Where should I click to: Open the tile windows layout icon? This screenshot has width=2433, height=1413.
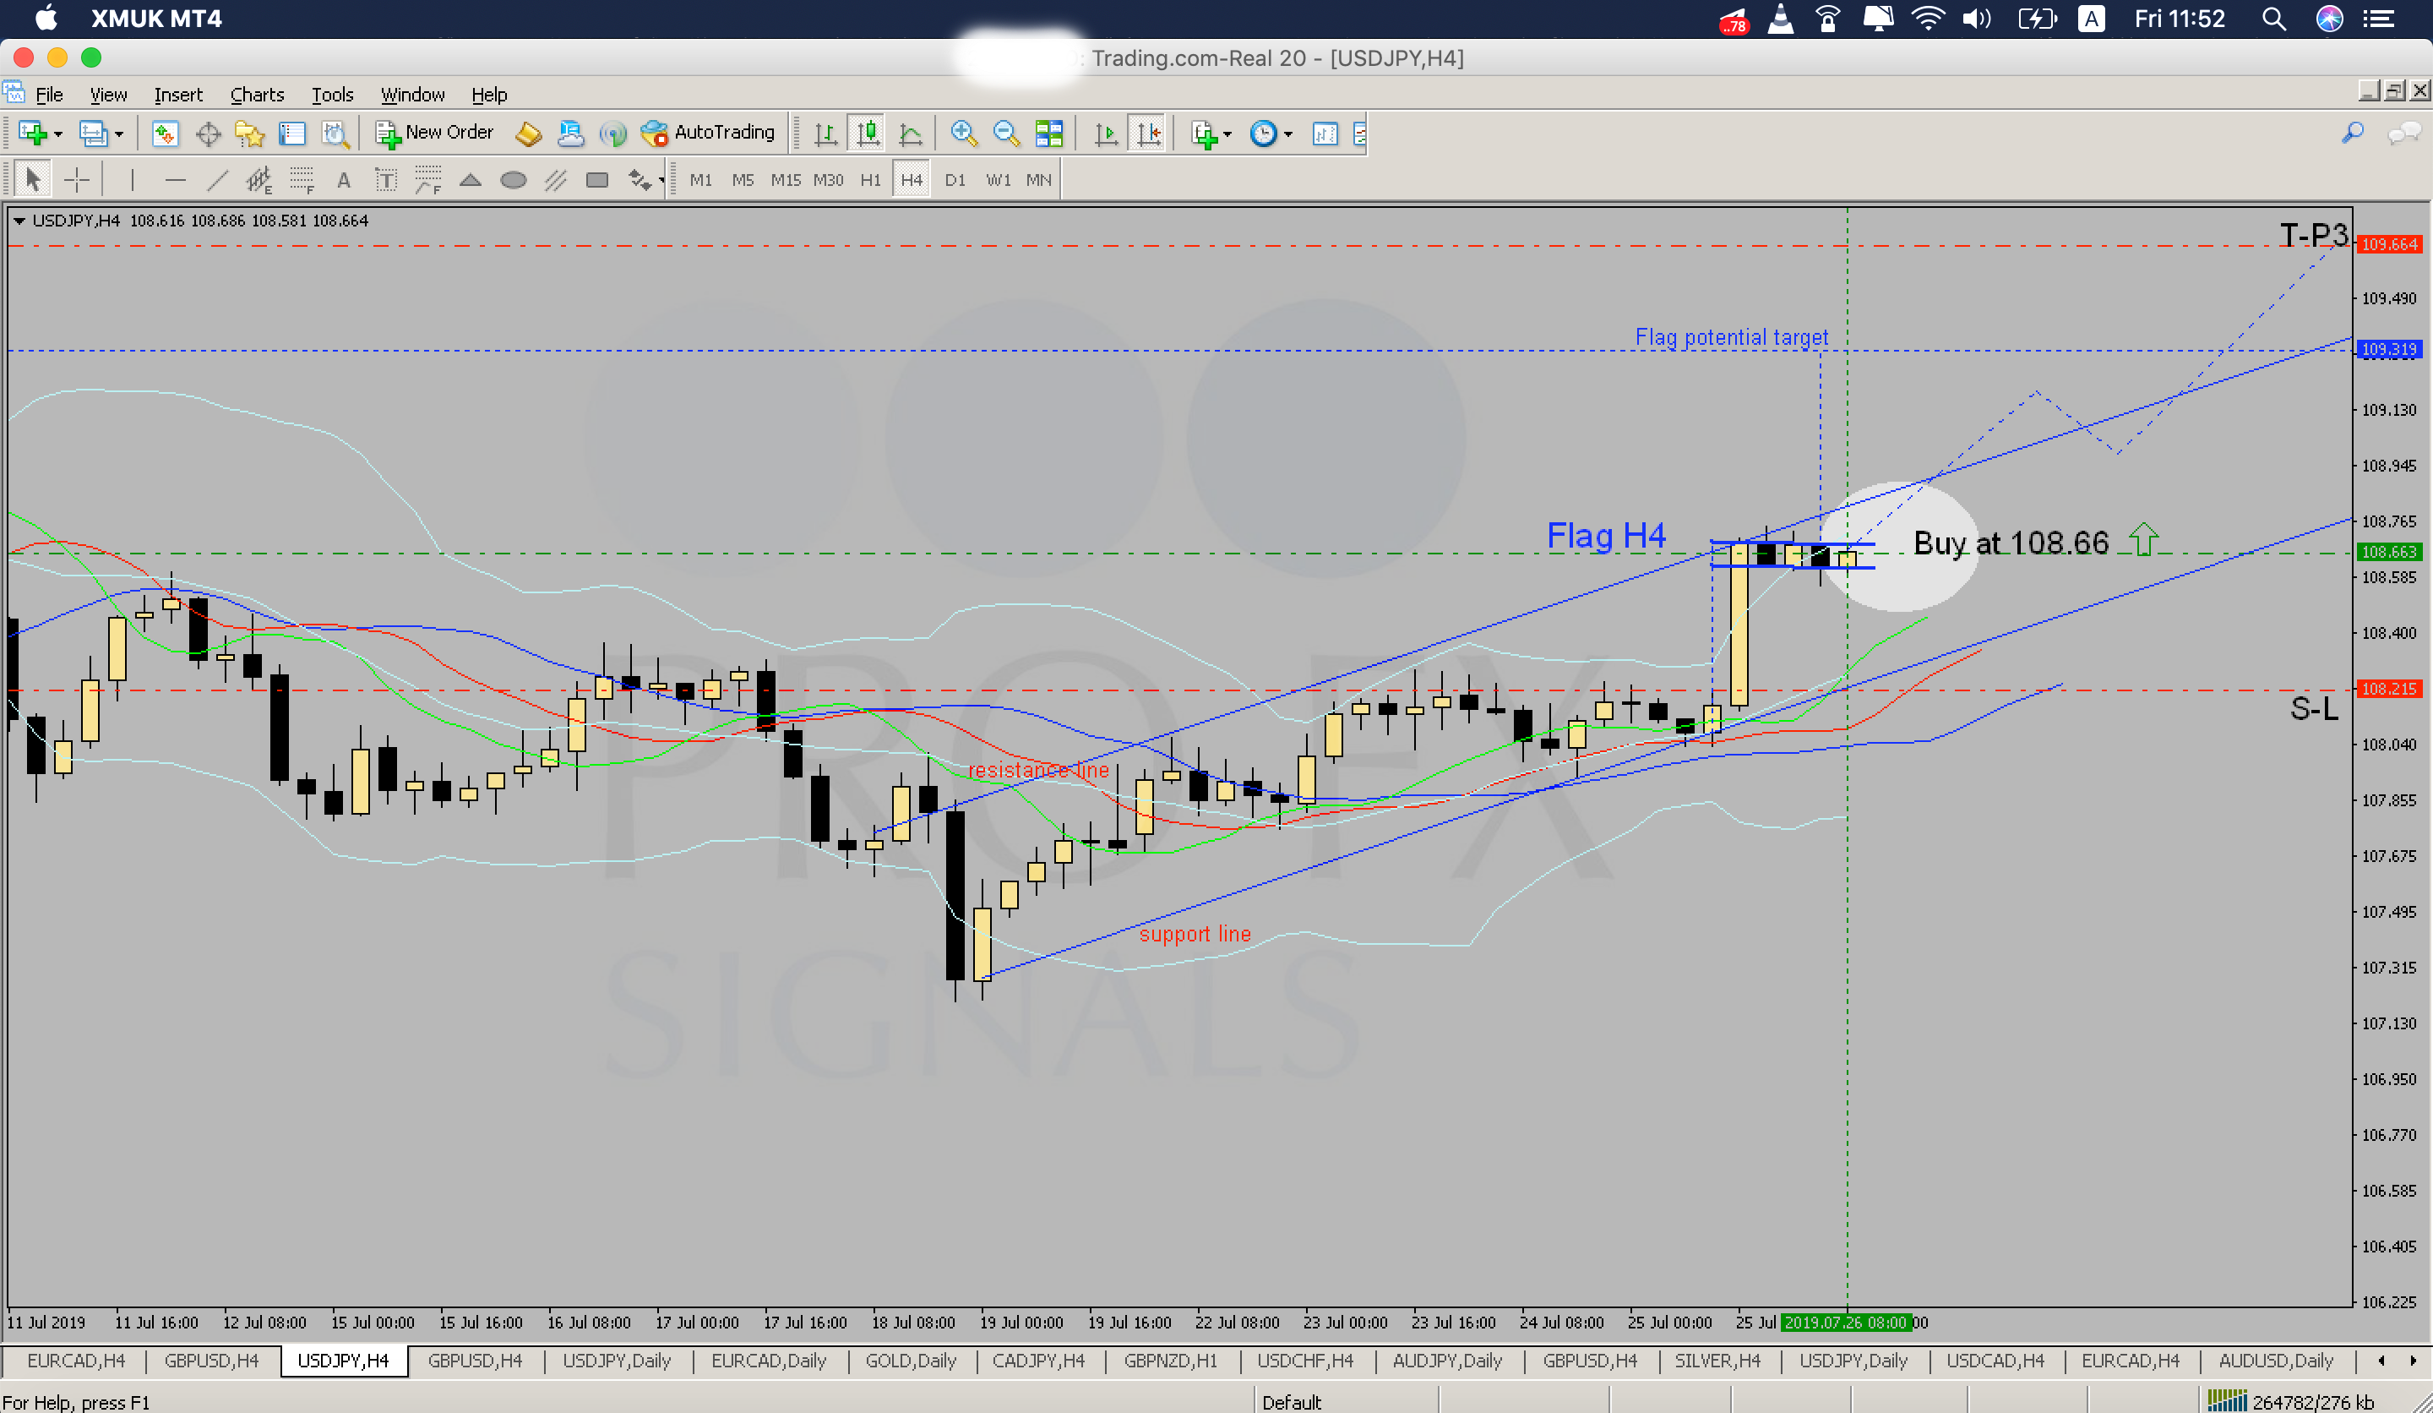(1048, 134)
